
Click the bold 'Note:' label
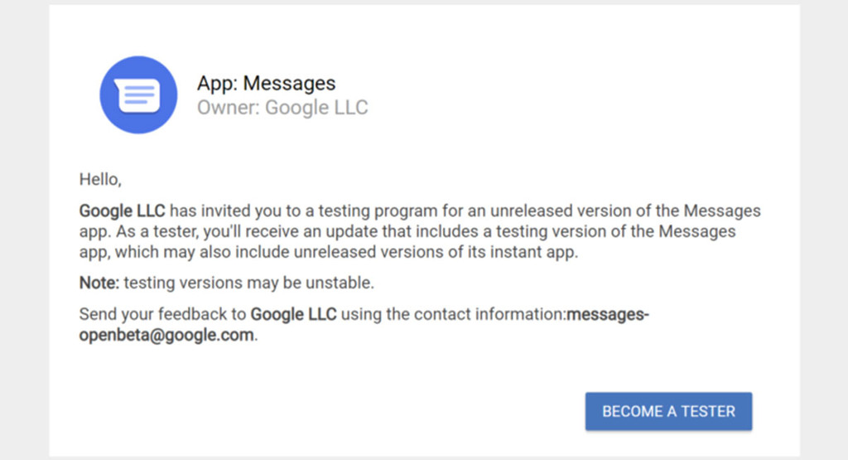(x=99, y=283)
